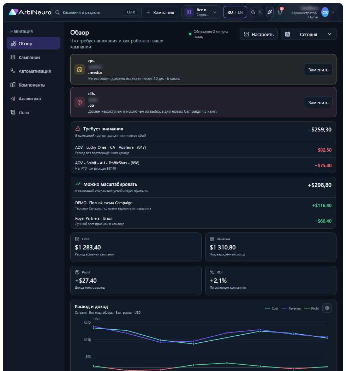
Task: Click the AI sparkles icon in header
Action: pyautogui.click(x=270, y=12)
